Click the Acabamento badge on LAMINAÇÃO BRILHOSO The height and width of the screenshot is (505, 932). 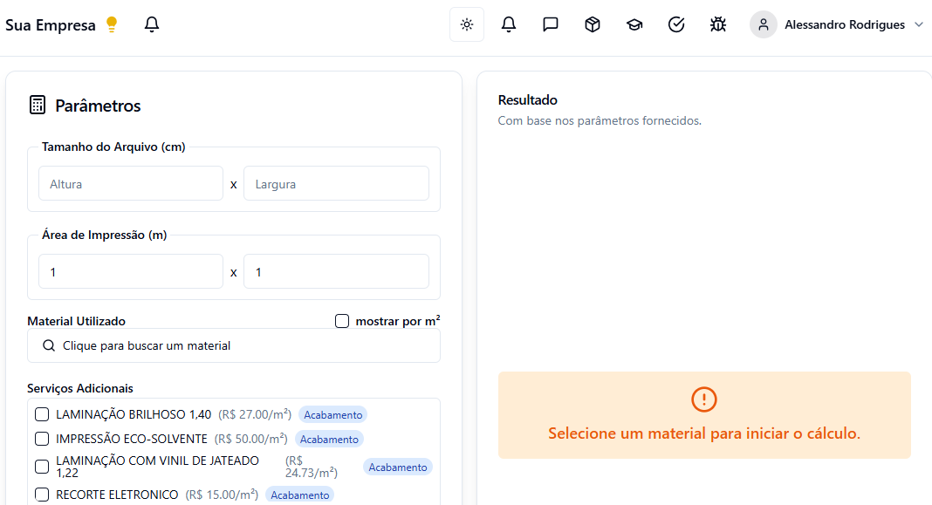(332, 414)
